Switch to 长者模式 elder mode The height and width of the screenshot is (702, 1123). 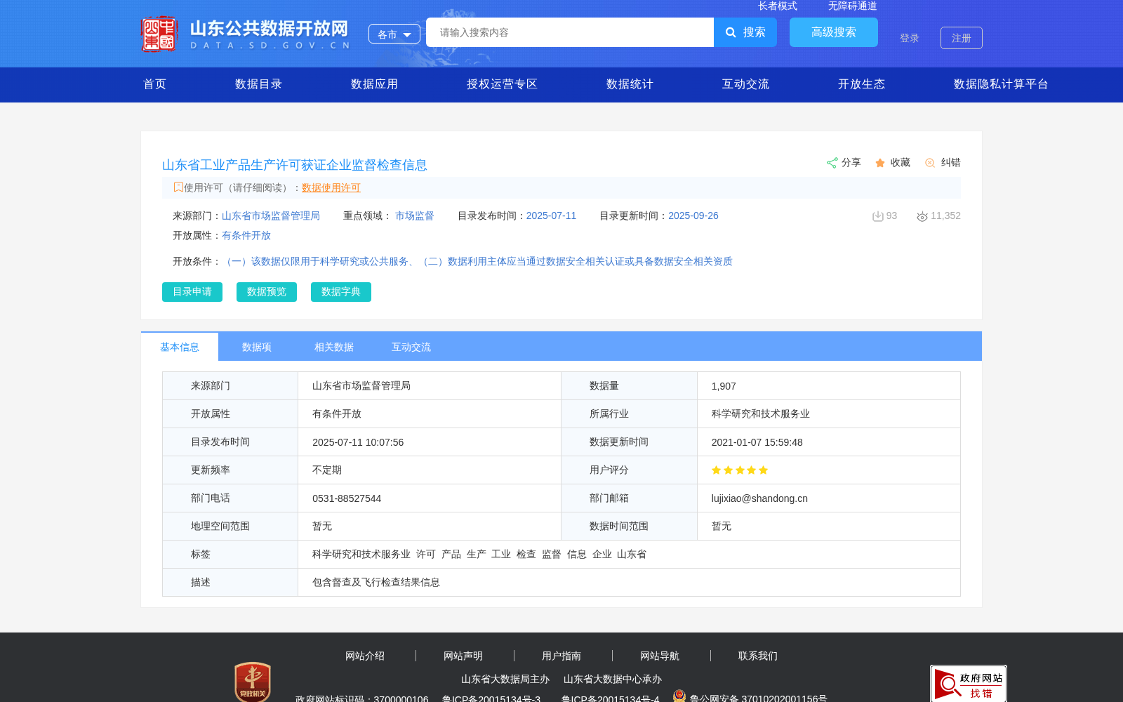point(778,6)
